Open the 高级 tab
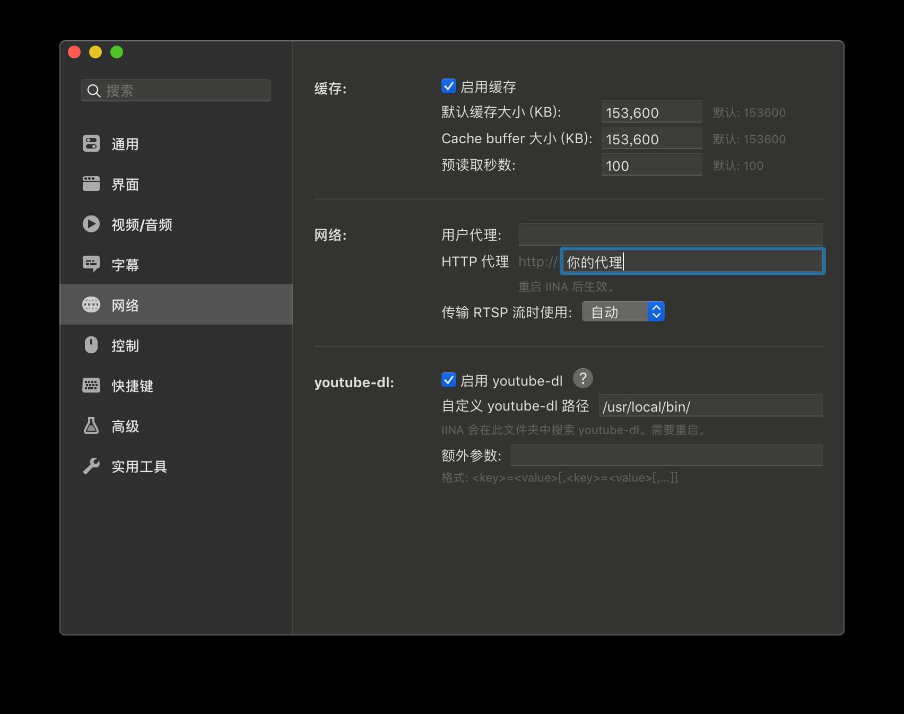Viewport: 904px width, 714px height. coord(176,426)
